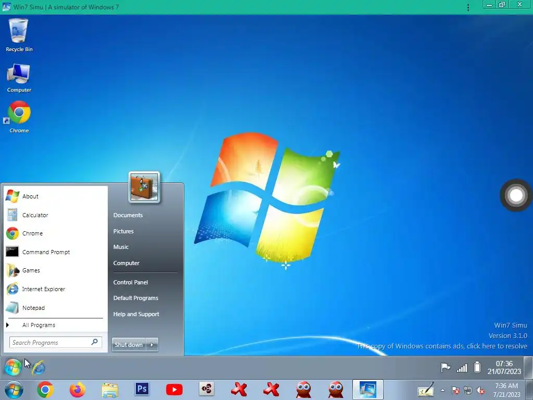This screenshot has width=533, height=400.
Task: Click the host network connection tray icon
Action: 468,391
